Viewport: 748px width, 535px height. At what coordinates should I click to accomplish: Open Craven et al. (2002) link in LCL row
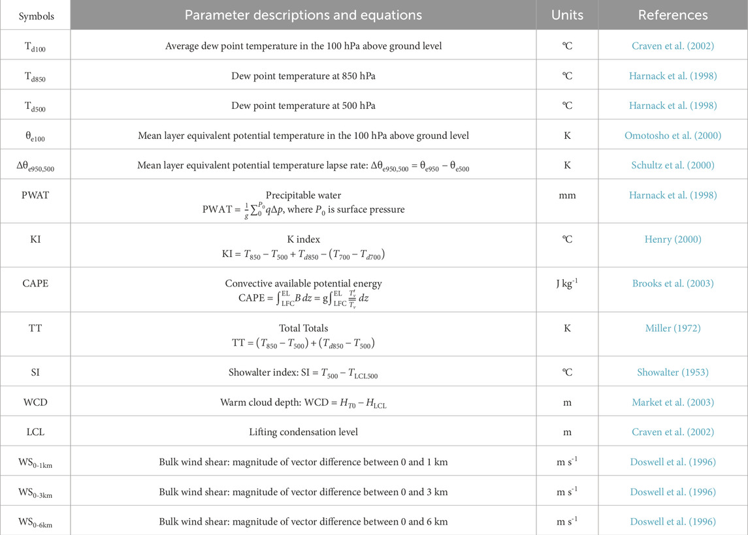click(x=672, y=432)
